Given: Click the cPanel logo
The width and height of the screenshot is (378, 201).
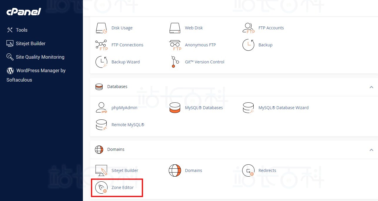Looking at the screenshot, I should point(24,12).
